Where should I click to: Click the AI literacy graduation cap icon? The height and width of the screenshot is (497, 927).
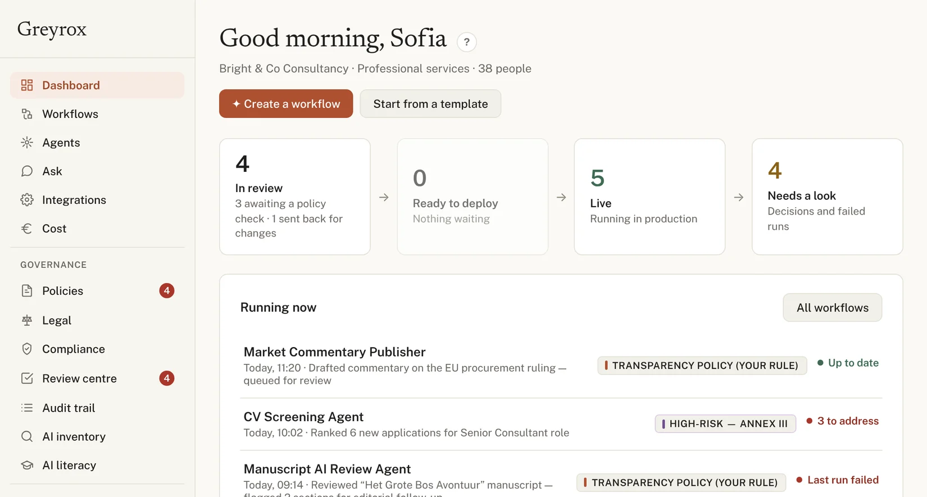click(27, 465)
